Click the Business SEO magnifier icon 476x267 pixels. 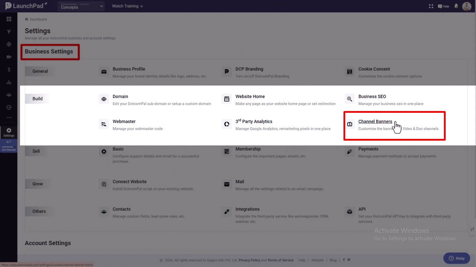coord(349,99)
